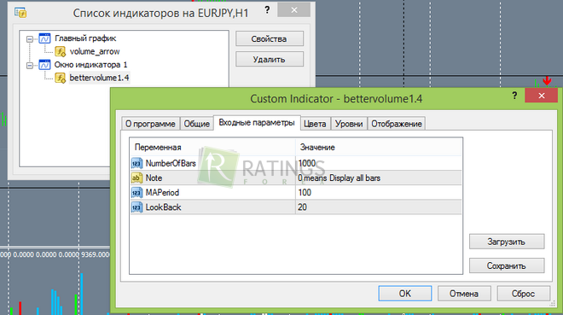Click the NumberOfBars integer variable icon
This screenshot has height=315, width=563.
point(136,163)
